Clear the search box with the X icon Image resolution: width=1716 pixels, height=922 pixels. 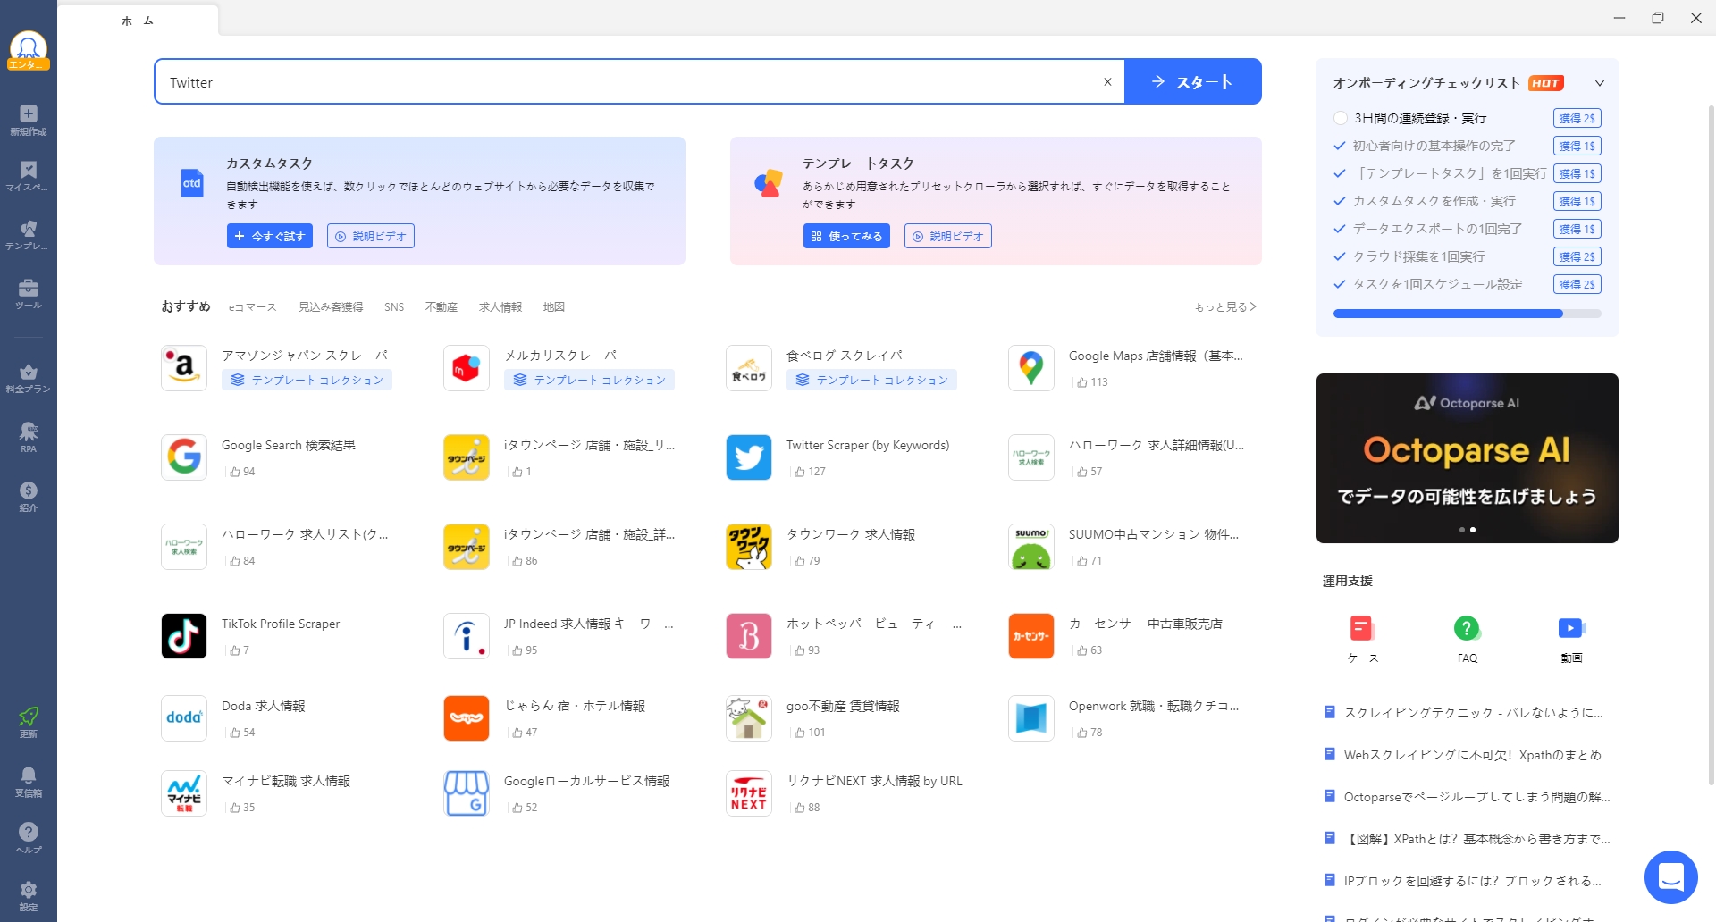[x=1107, y=81]
